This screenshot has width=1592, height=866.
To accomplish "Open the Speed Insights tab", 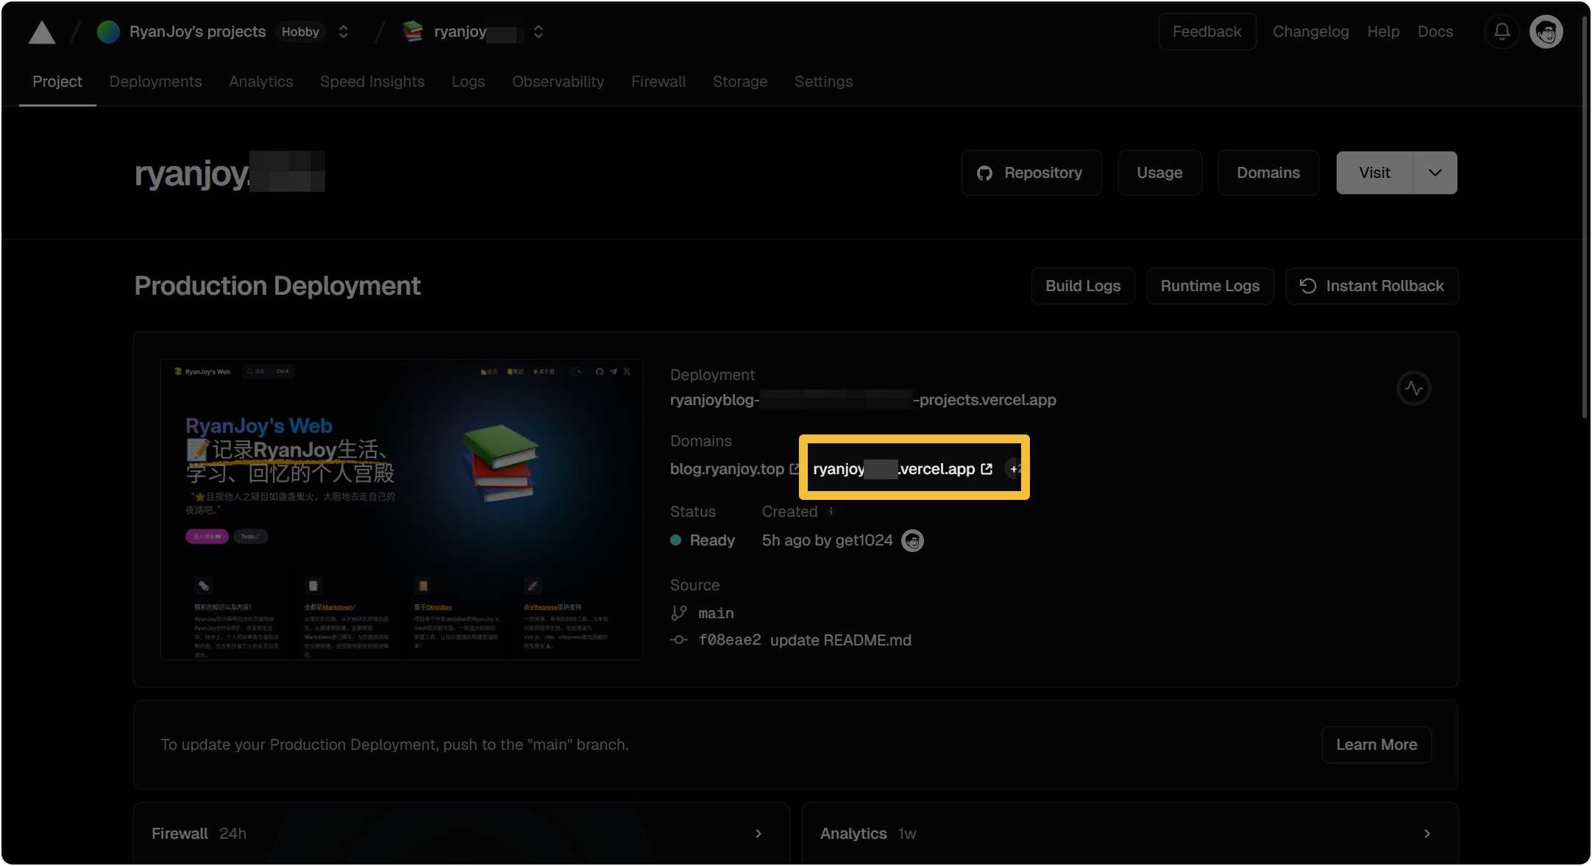I will pyautogui.click(x=372, y=82).
